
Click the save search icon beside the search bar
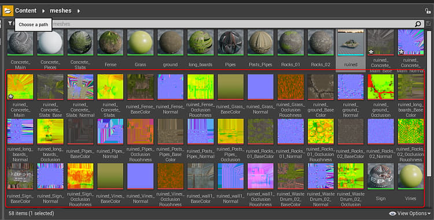coord(428,24)
